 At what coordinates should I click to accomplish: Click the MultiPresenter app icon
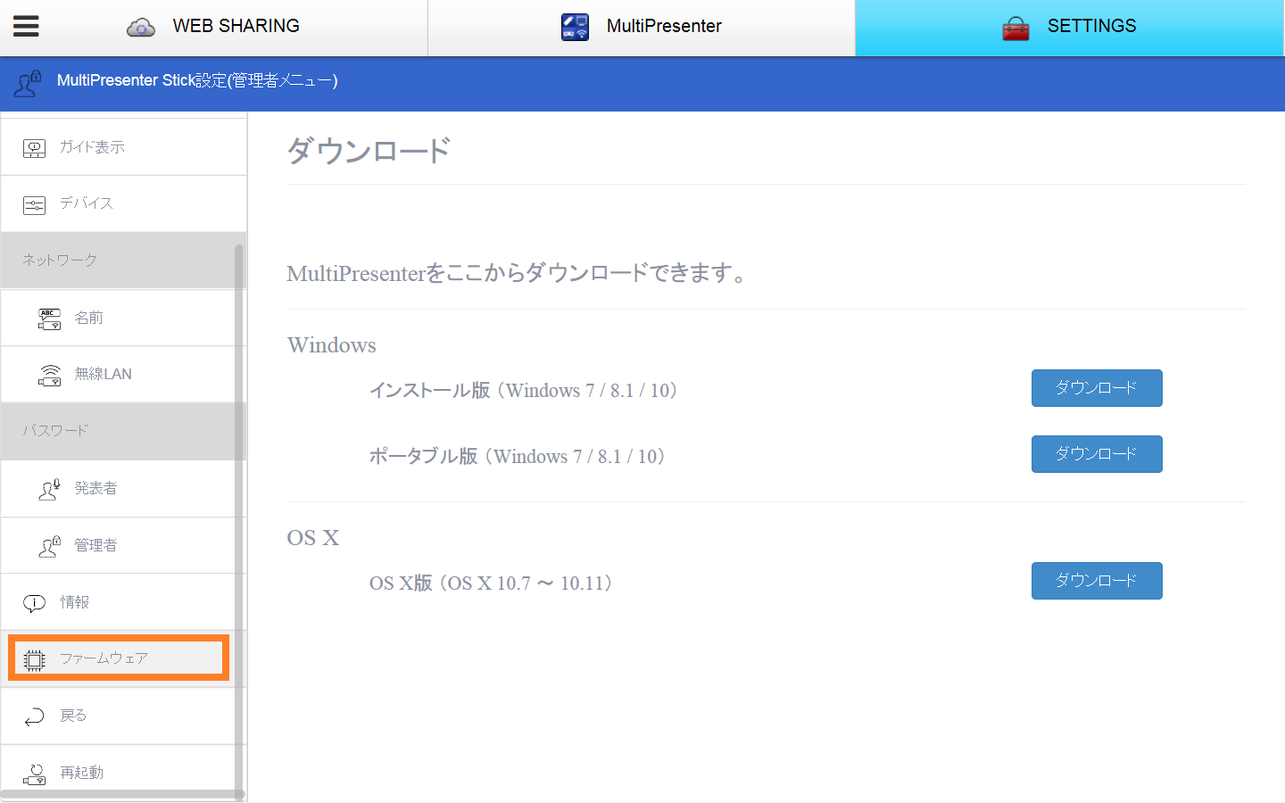point(575,27)
